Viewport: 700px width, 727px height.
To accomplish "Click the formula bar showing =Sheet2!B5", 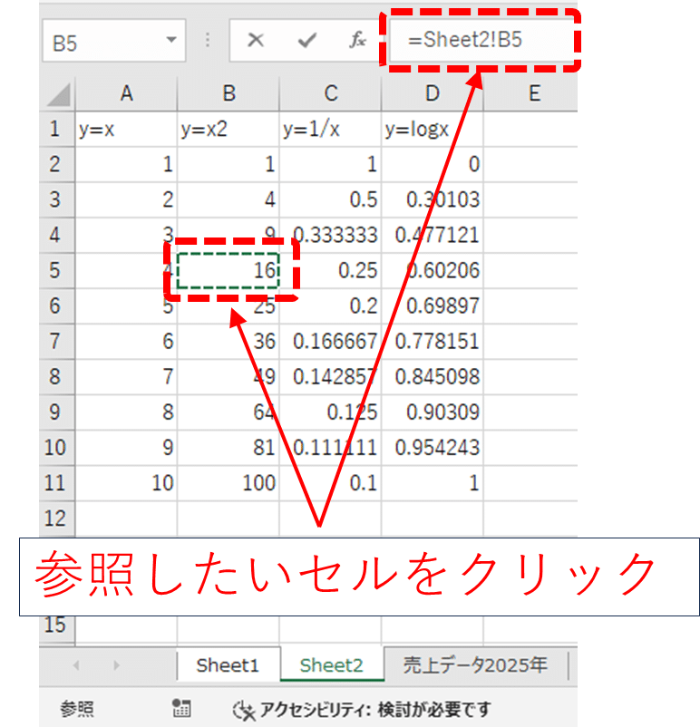I will coord(481,41).
